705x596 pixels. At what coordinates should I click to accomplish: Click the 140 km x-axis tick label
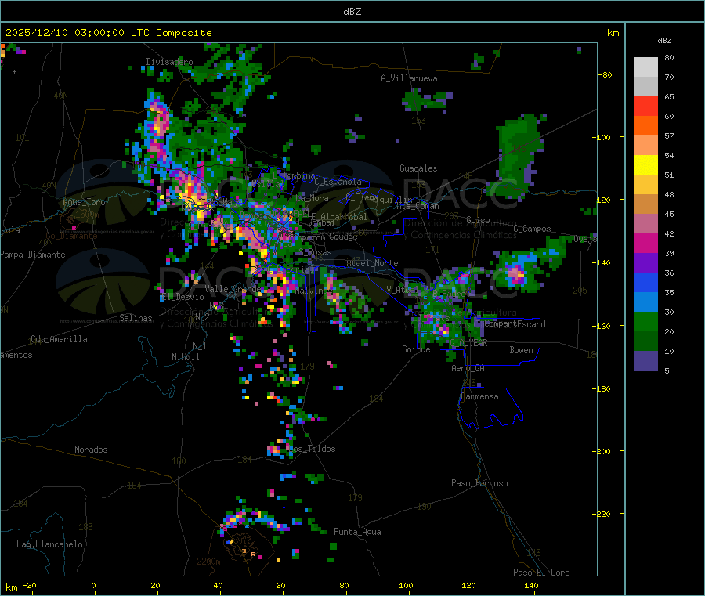pos(531,585)
